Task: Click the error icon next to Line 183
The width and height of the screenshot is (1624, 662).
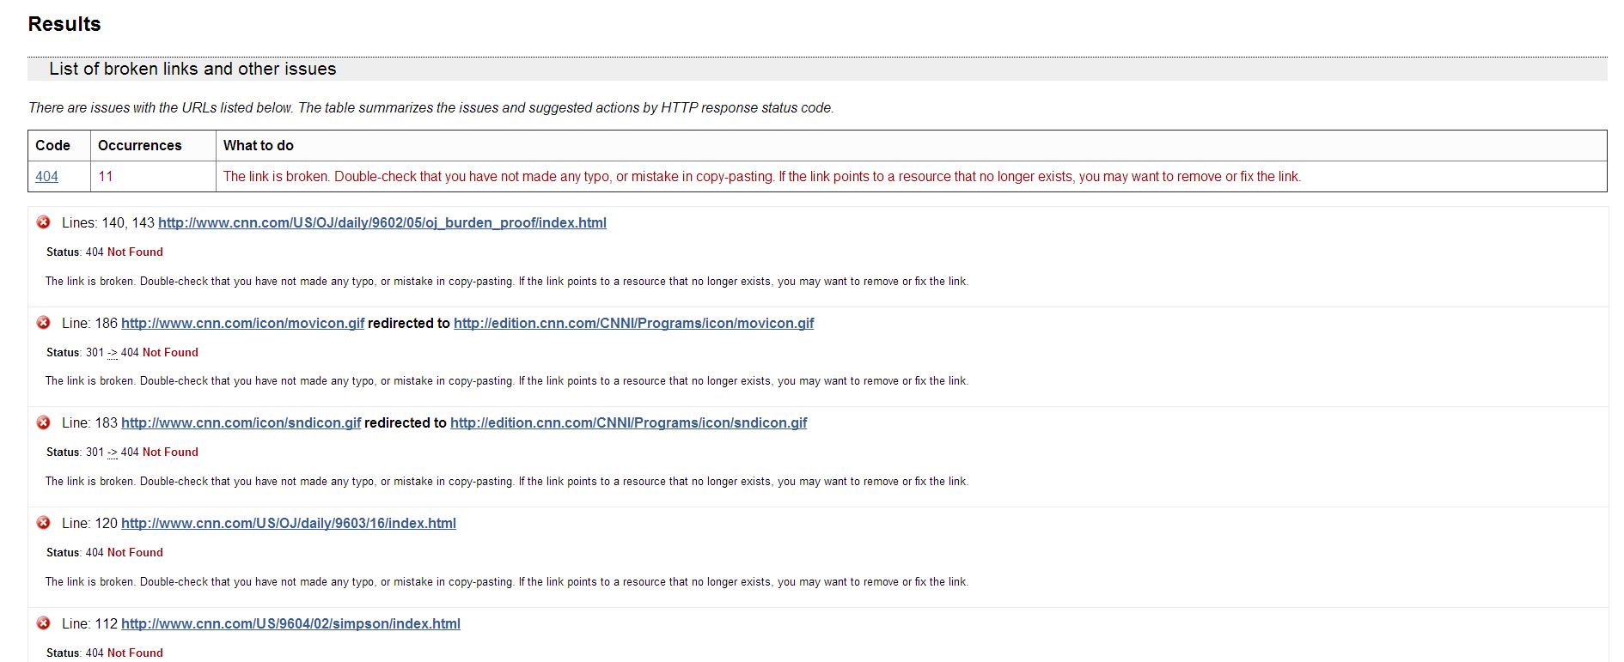Action: [x=44, y=422]
